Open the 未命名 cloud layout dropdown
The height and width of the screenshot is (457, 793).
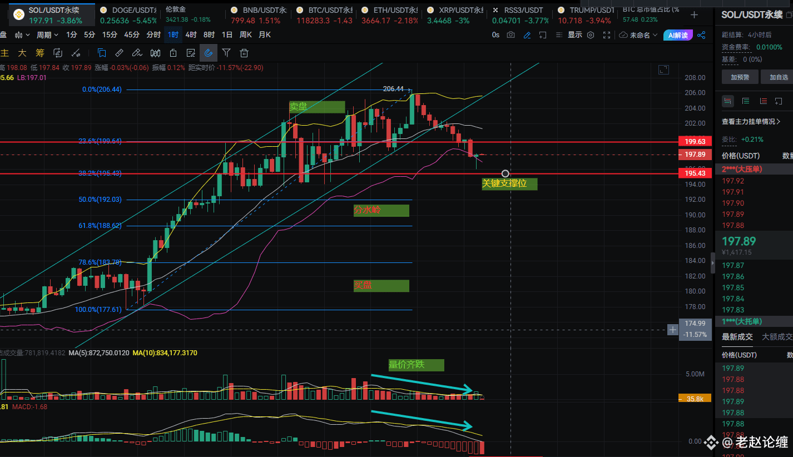[638, 35]
